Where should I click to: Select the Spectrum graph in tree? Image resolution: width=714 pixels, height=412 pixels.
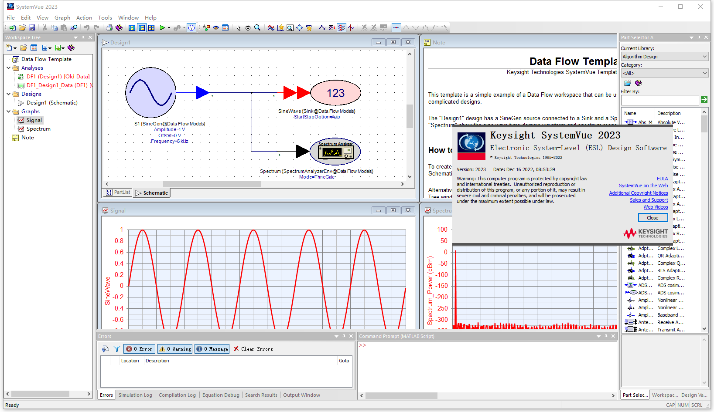(38, 129)
